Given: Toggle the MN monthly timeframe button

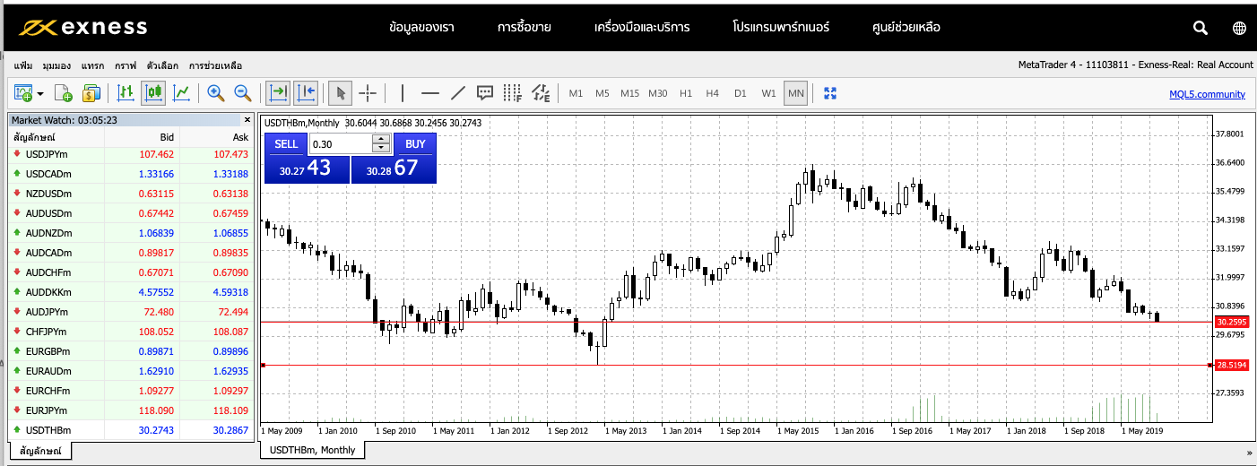Looking at the screenshot, I should coord(795,93).
